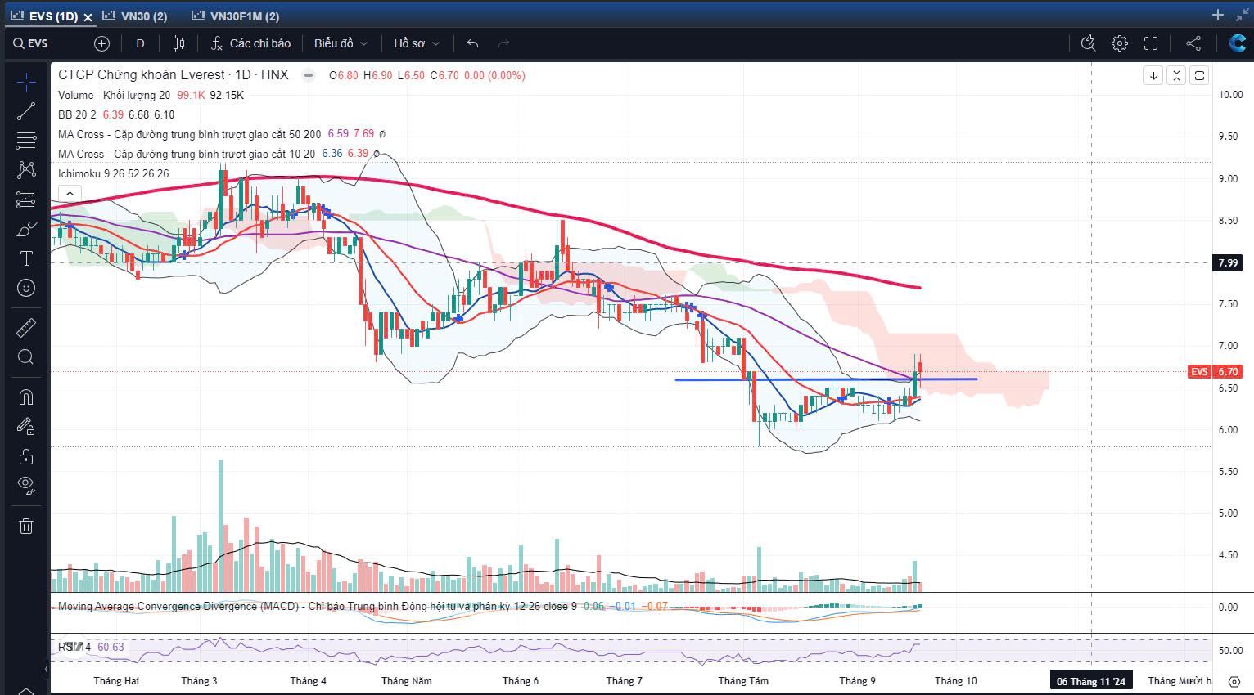This screenshot has height=695, width=1254.
Task: Switch to the VN30F1M (2) tab
Action: coord(236,16)
